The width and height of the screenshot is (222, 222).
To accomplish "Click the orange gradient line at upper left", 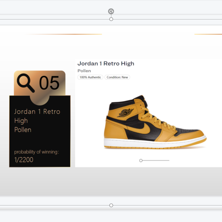I will coord(64,34).
